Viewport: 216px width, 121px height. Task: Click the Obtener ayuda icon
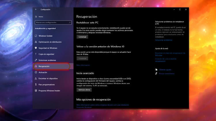coord(156,70)
